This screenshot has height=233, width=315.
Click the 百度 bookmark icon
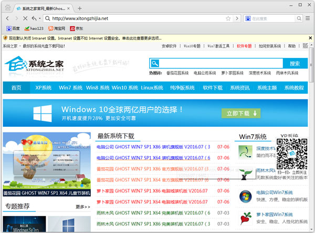[x=12, y=28]
